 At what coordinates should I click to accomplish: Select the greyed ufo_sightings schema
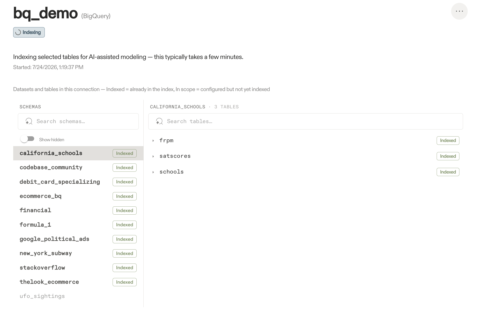[x=78, y=296]
